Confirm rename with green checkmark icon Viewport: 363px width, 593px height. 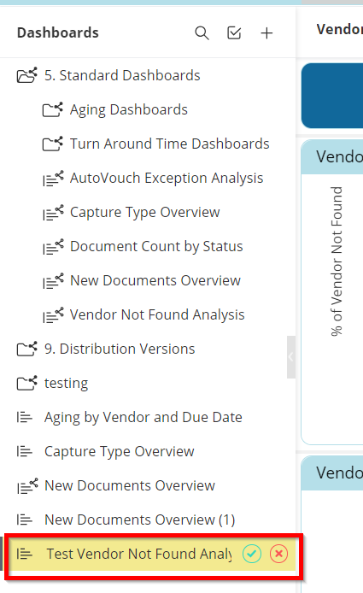tap(252, 554)
